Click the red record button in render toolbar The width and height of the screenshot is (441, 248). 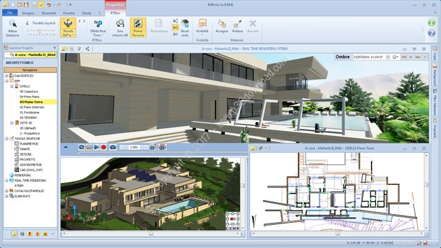(103, 147)
